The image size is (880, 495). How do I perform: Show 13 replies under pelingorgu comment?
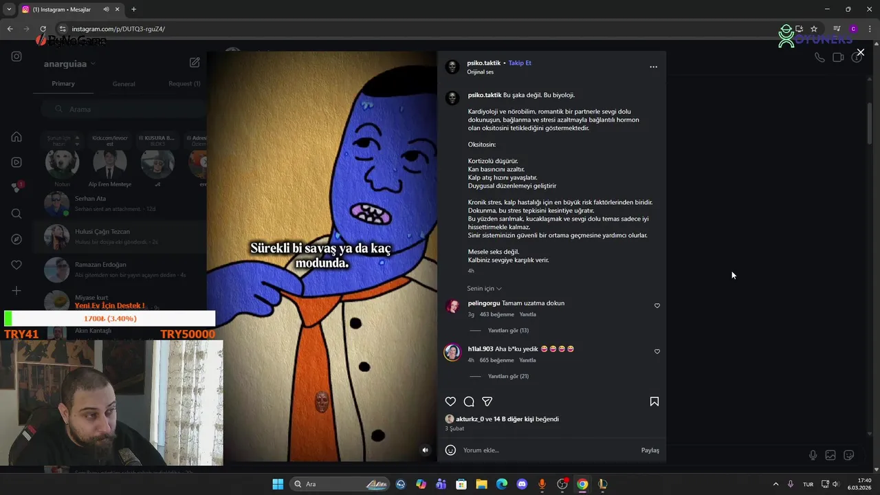click(x=508, y=331)
